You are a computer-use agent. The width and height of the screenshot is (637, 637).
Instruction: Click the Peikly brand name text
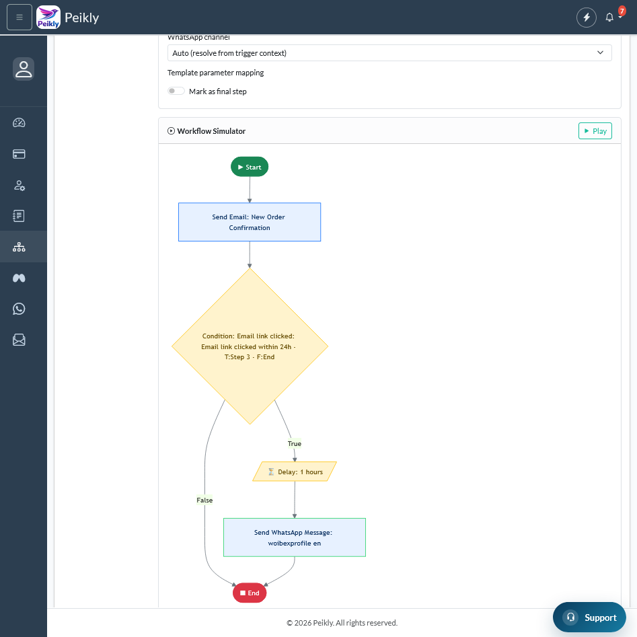81,17
